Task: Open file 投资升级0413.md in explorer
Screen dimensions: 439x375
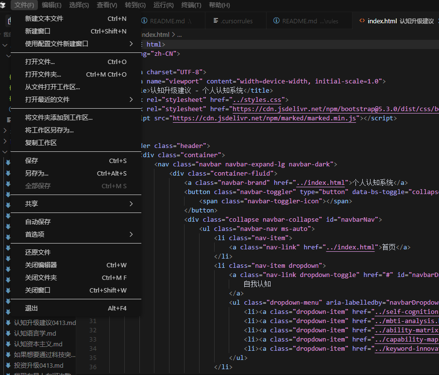Action: tap(39, 365)
